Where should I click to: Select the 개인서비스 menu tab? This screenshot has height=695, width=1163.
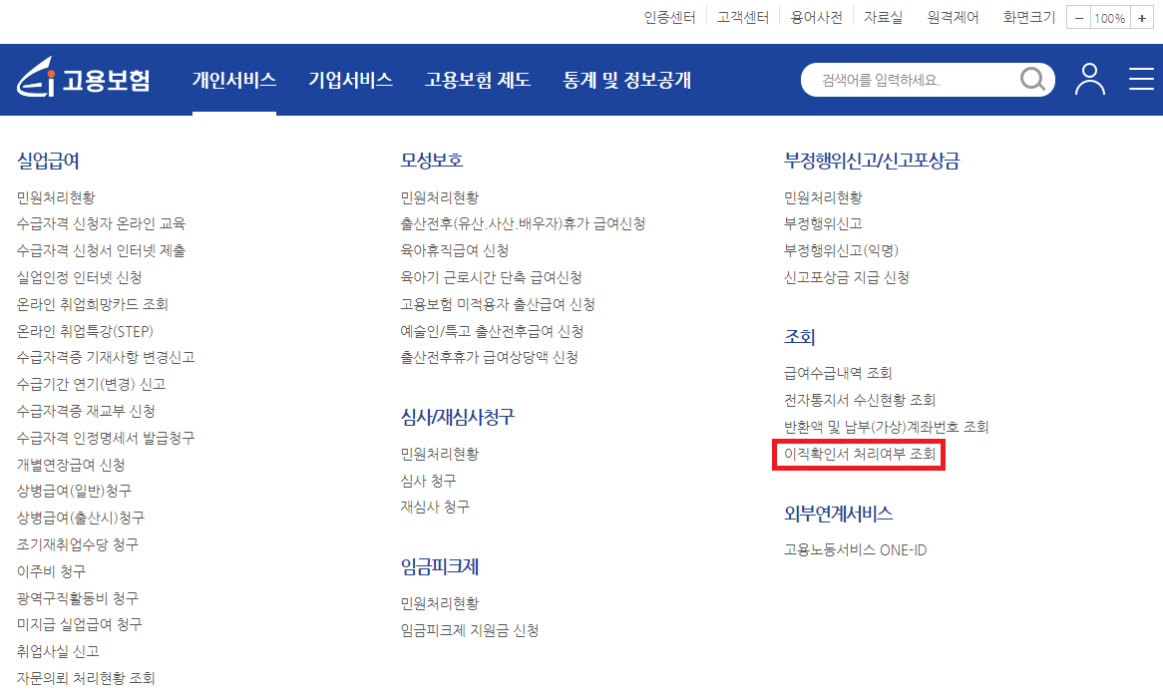click(x=233, y=80)
